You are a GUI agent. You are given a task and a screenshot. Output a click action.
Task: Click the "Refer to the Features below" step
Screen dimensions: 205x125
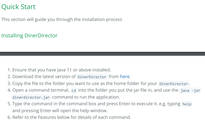[72, 117]
